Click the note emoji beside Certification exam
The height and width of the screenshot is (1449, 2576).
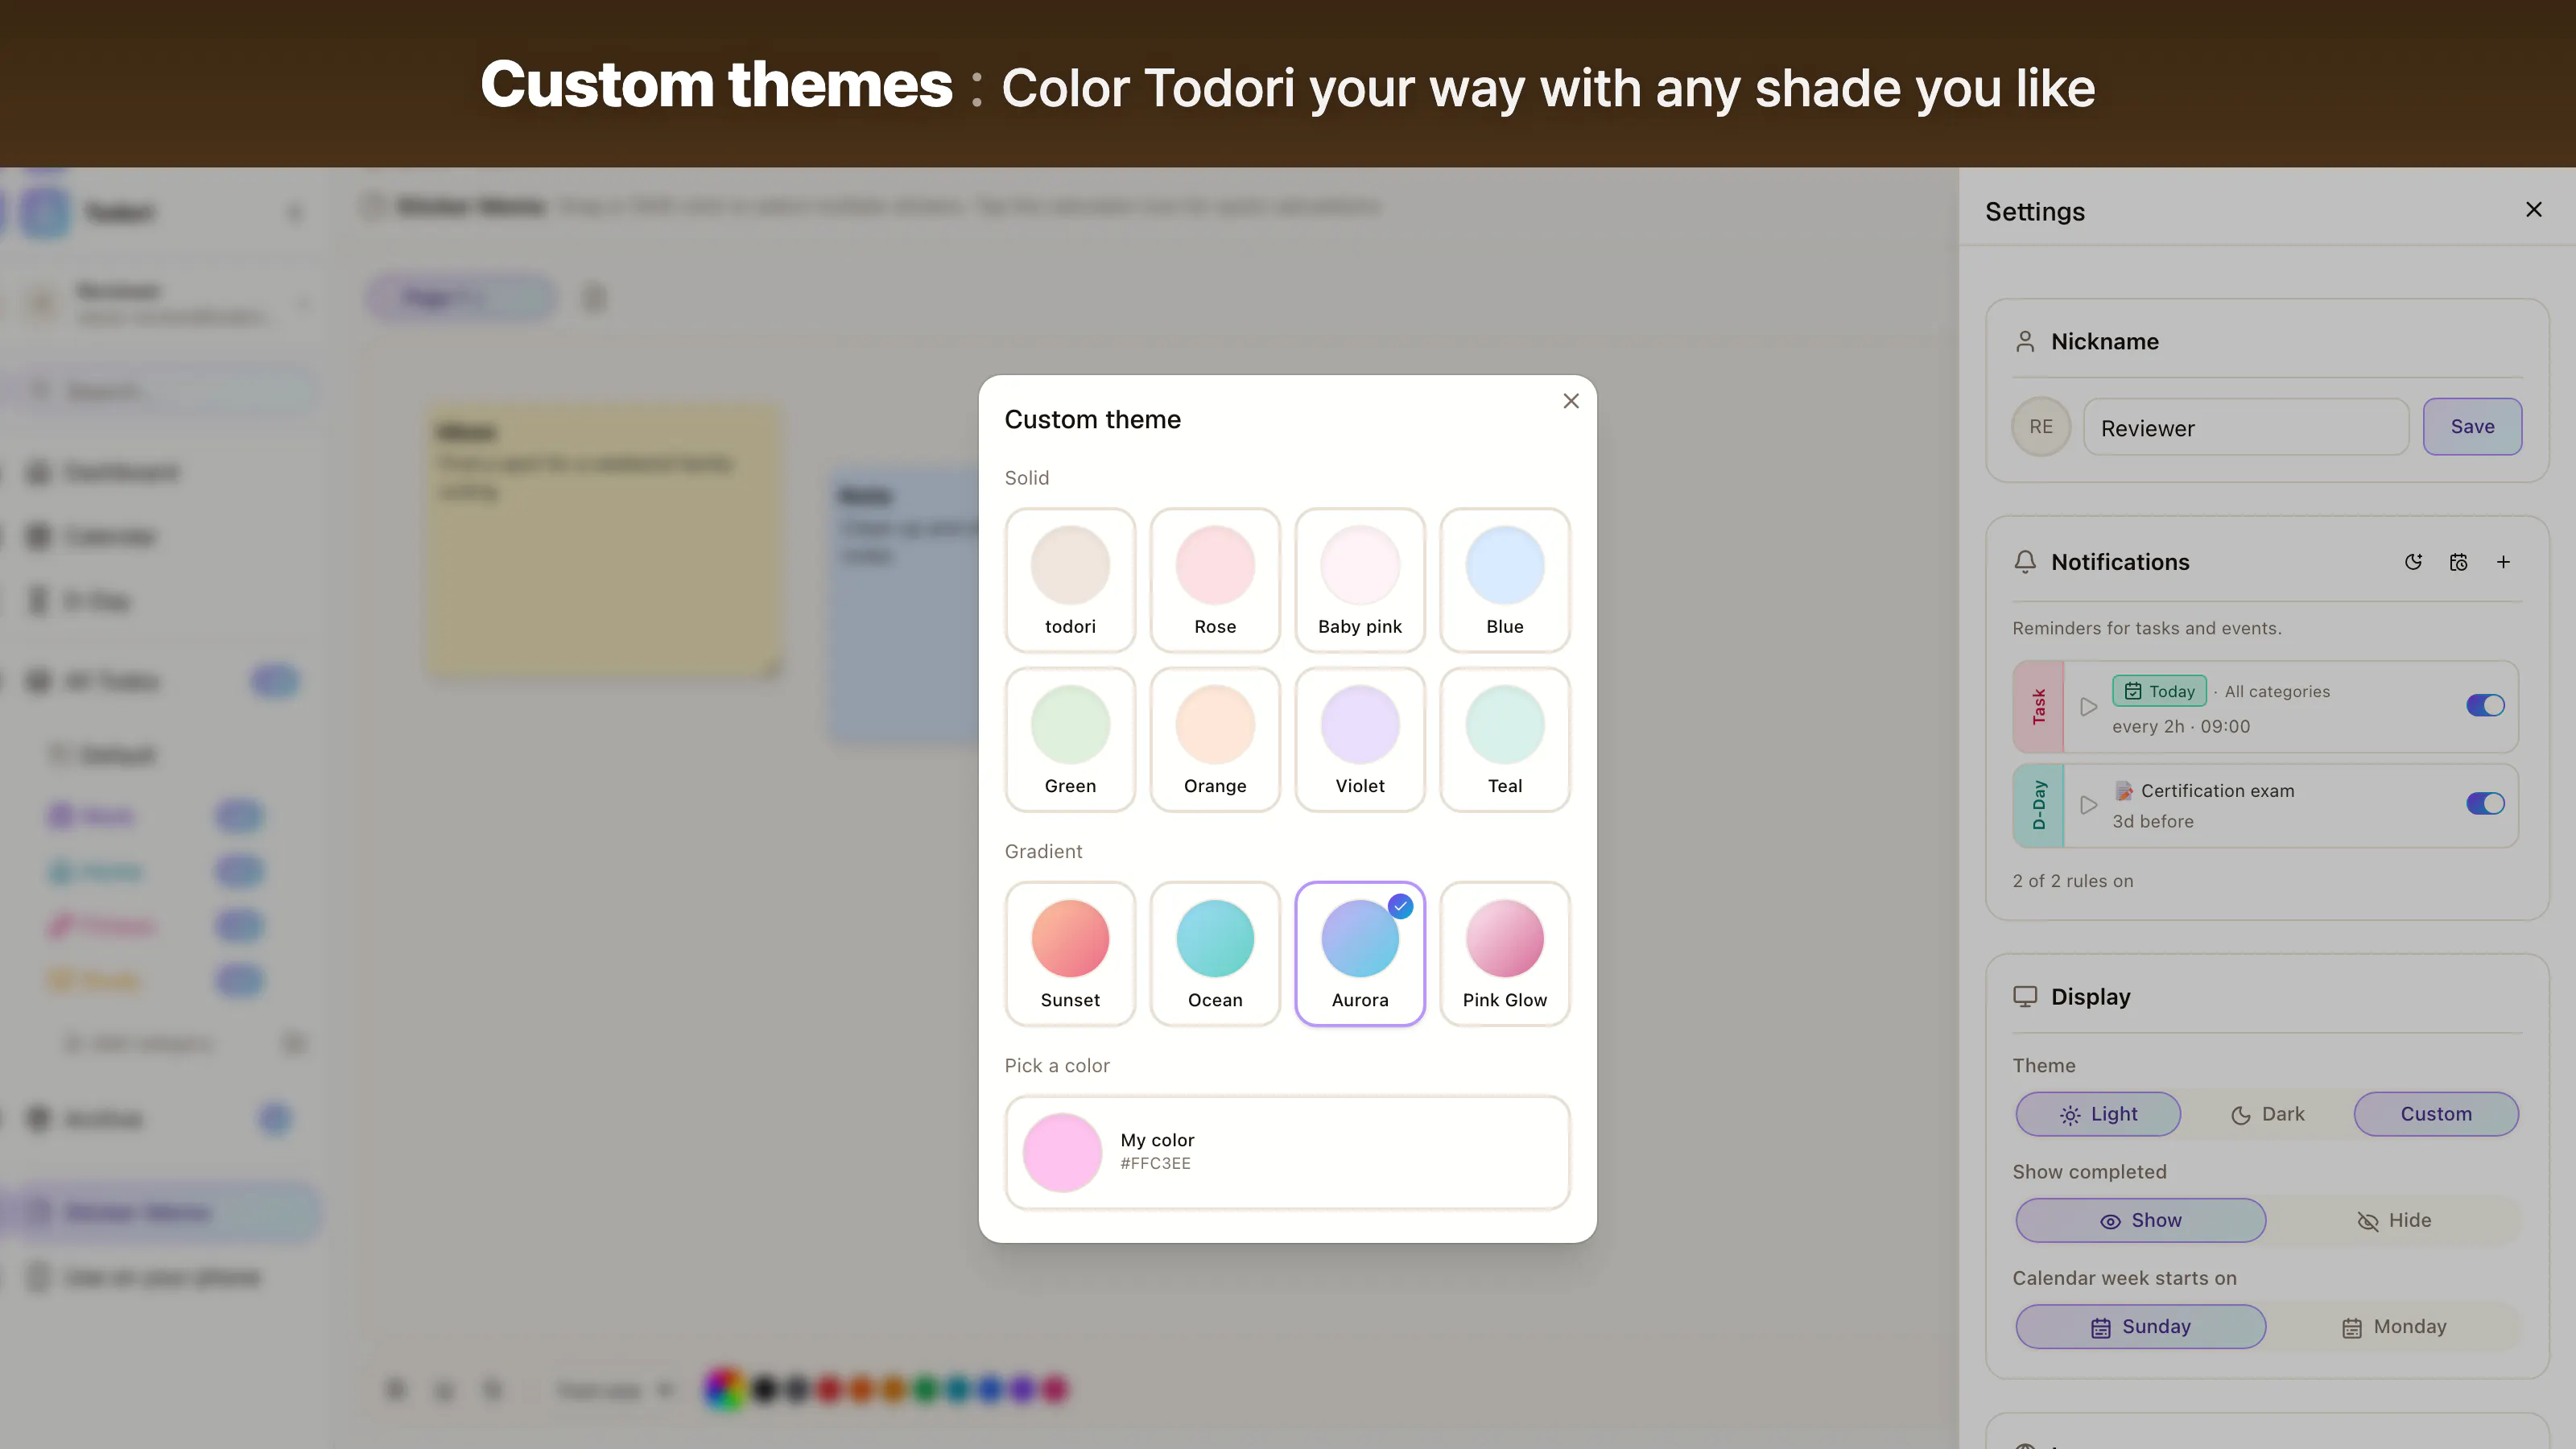(x=2123, y=791)
